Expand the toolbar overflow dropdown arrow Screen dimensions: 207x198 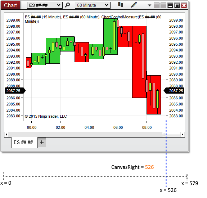149,5
